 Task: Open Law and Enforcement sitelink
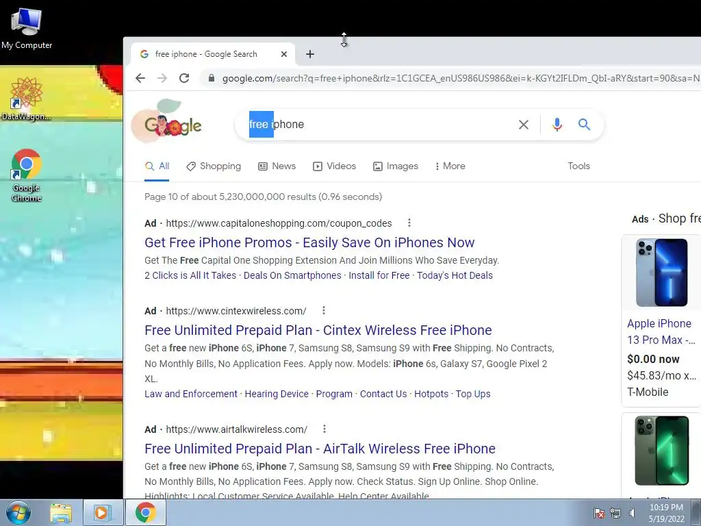tap(191, 394)
